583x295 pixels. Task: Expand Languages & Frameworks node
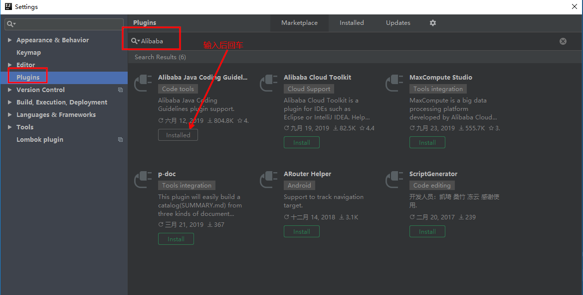click(x=9, y=114)
